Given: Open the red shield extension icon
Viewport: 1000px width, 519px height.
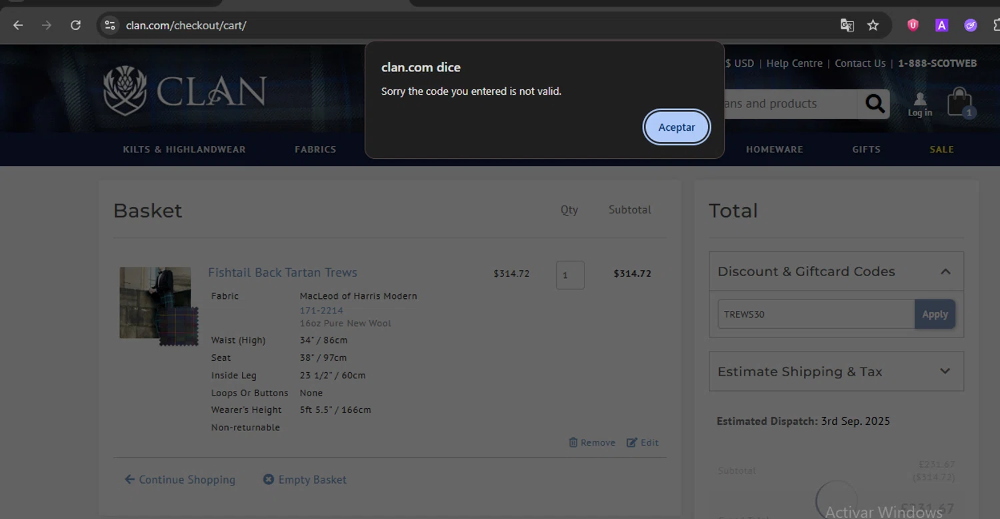Looking at the screenshot, I should (x=913, y=25).
